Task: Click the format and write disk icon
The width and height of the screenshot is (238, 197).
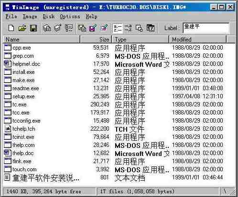Action: tap(104, 28)
